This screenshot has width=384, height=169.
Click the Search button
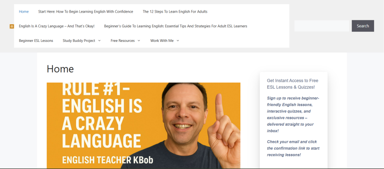point(363,26)
